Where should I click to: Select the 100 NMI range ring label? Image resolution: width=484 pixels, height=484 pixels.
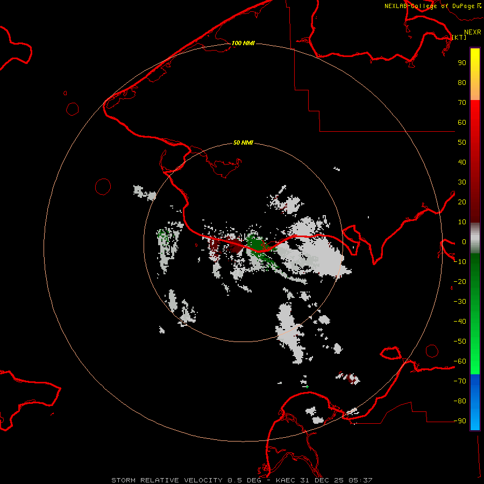click(243, 43)
